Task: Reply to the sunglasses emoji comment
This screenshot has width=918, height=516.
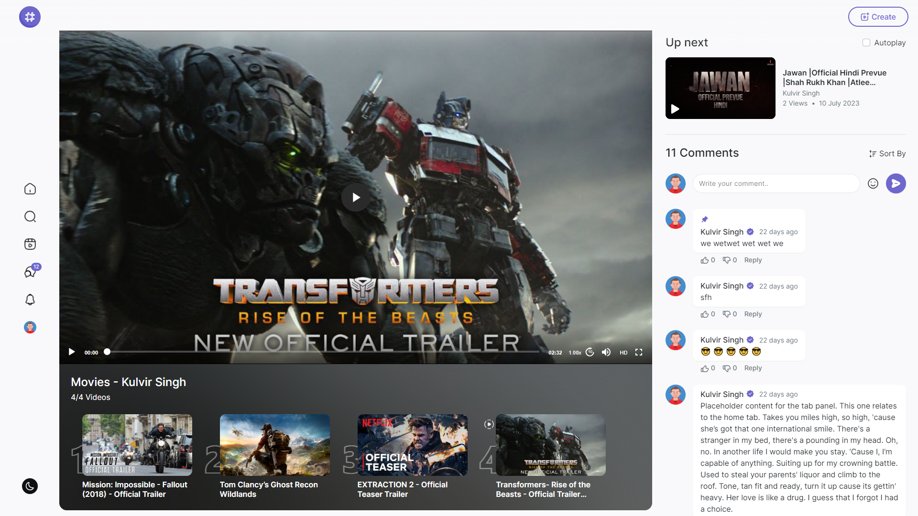Action: [753, 368]
